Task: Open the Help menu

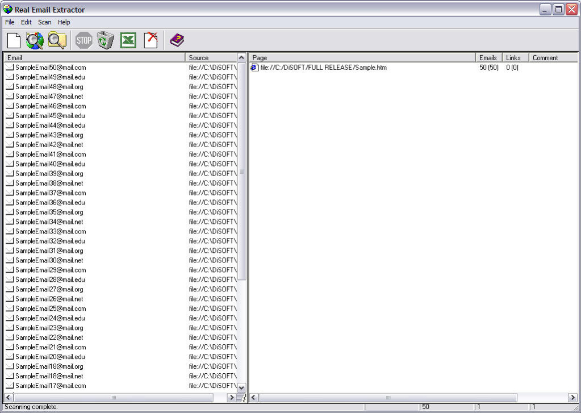Action: click(x=64, y=22)
